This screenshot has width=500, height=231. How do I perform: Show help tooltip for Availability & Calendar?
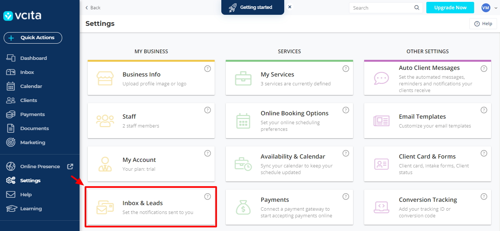(346, 153)
